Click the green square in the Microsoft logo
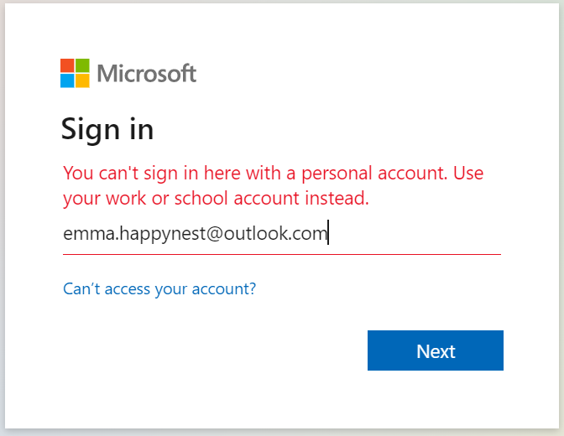Viewport: 564px width, 436px height. click(82, 65)
